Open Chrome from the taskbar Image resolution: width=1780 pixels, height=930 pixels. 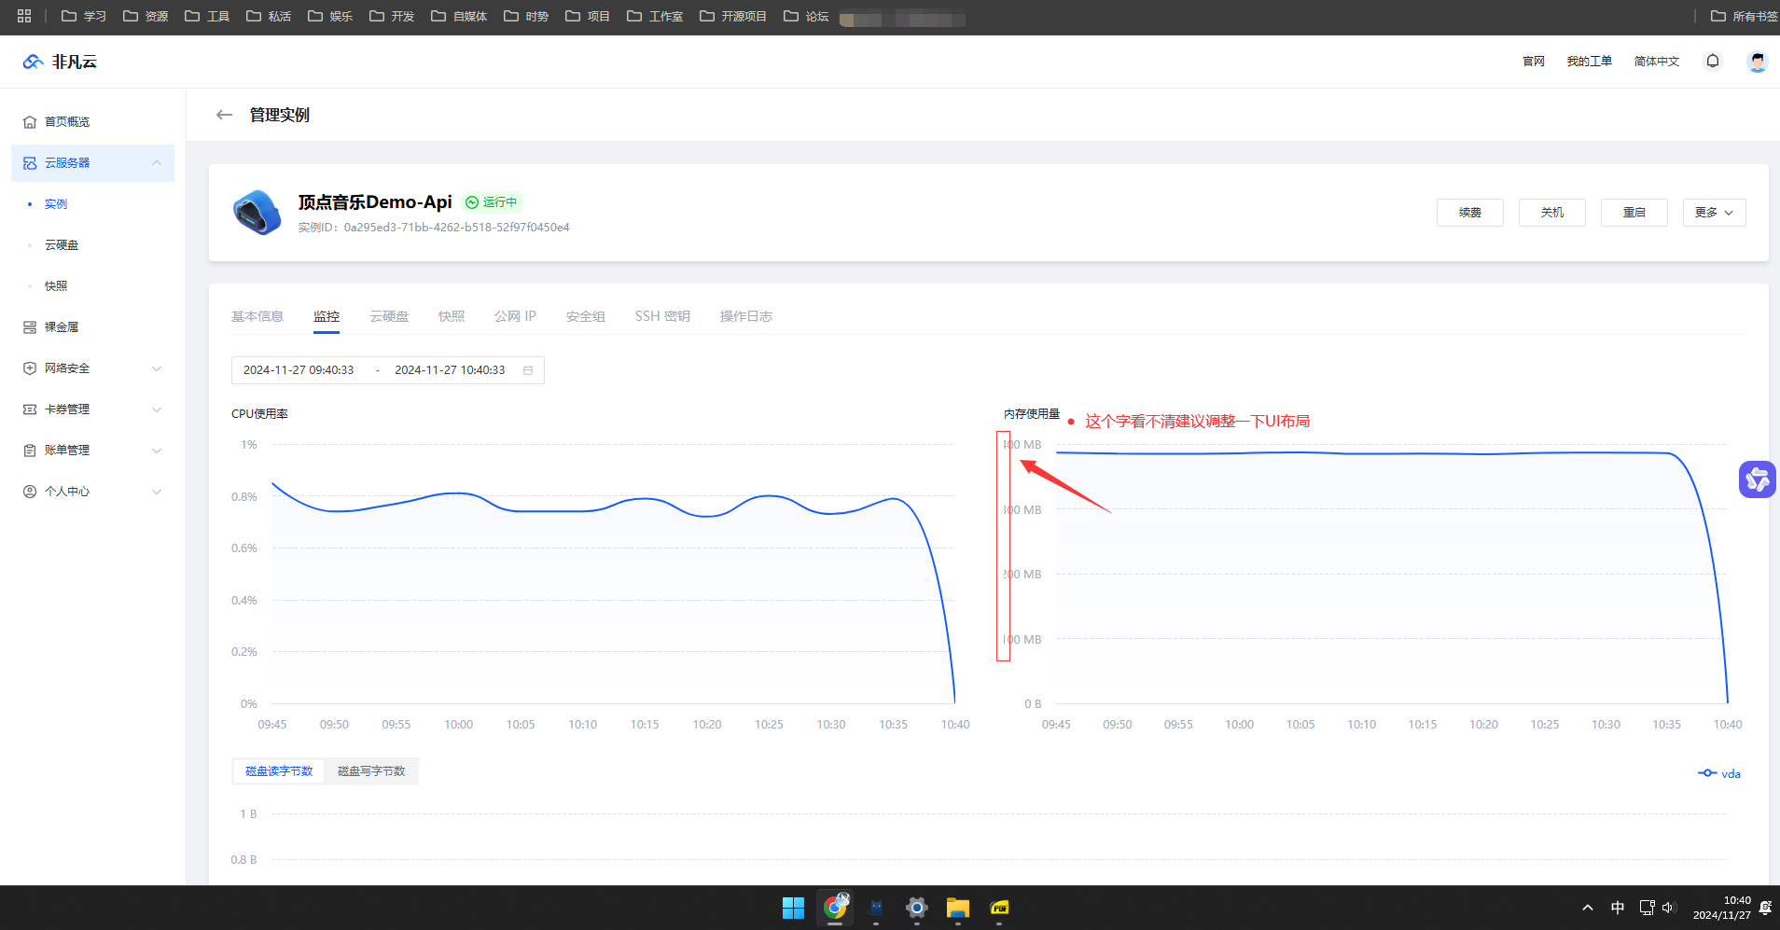(835, 908)
